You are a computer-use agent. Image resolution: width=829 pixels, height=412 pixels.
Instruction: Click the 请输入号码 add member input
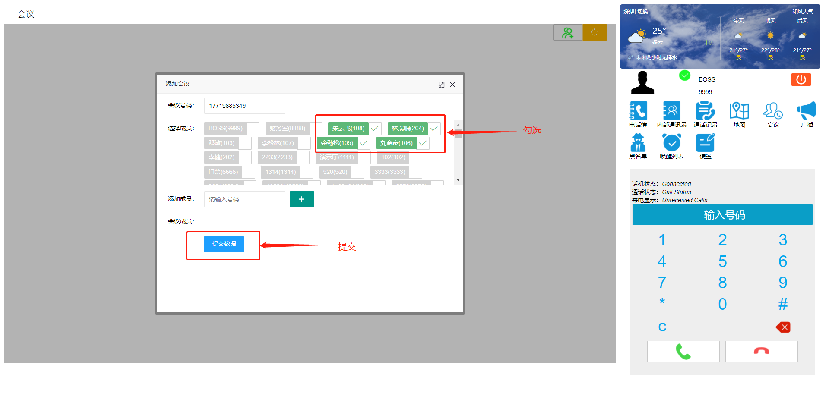tap(244, 199)
